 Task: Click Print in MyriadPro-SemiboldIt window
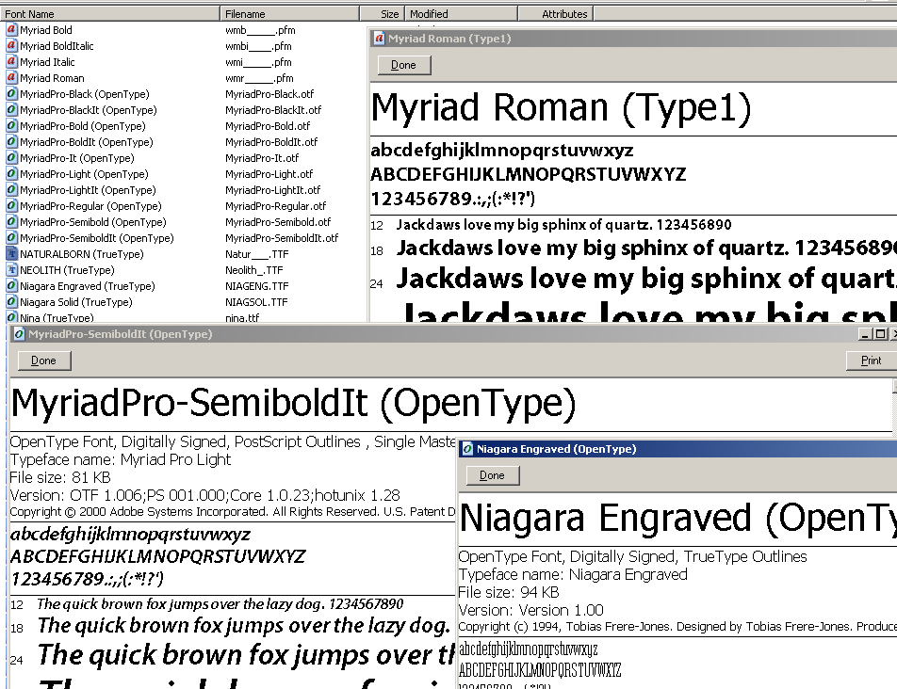tap(871, 361)
